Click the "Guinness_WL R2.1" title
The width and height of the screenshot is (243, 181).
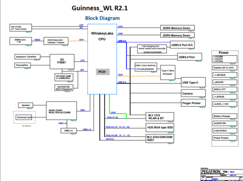[x=100, y=8]
